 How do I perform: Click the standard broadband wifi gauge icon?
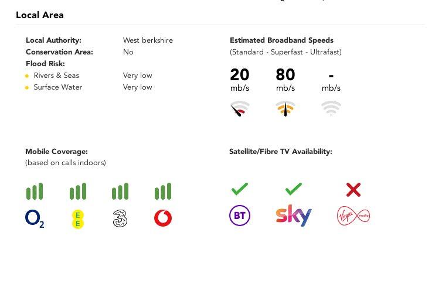coord(240,109)
